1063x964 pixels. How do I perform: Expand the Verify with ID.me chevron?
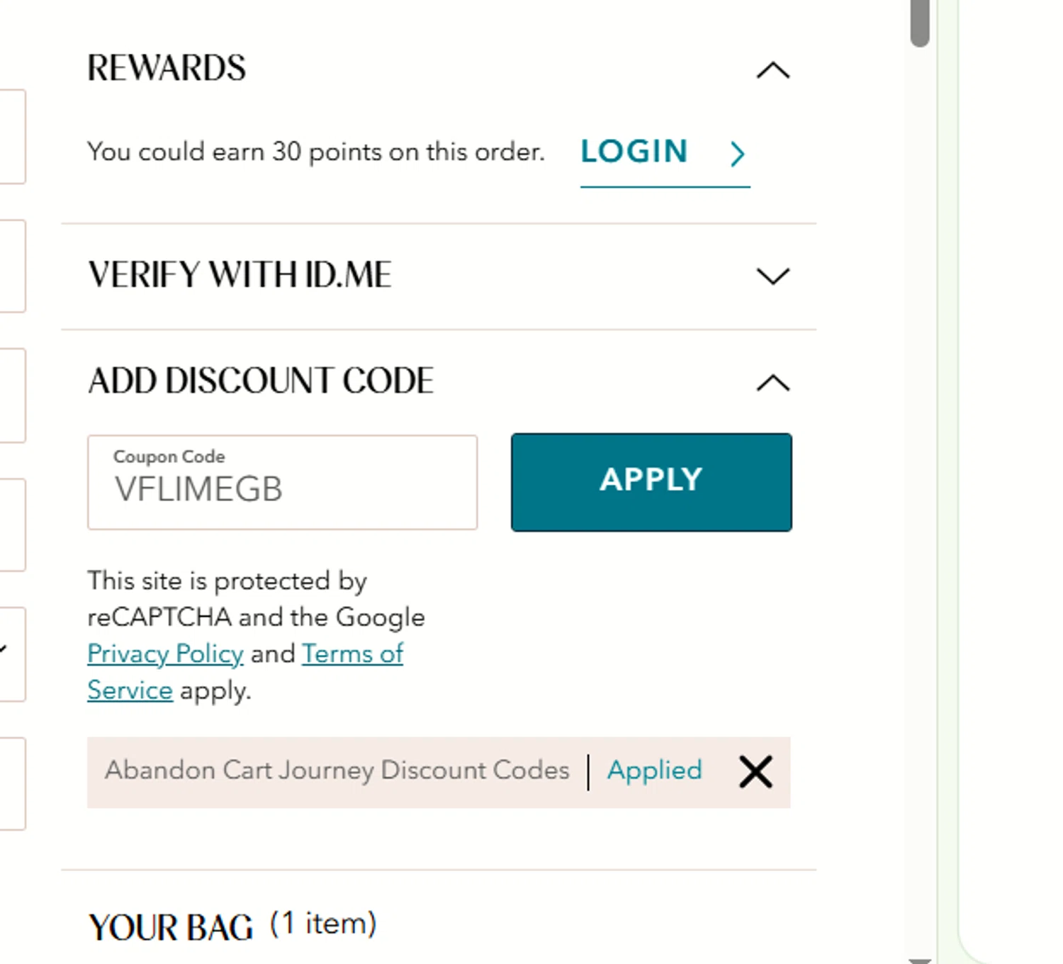pyautogui.click(x=772, y=276)
